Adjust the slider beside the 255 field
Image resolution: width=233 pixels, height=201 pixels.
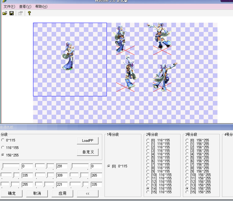pyautogui.click(x=10, y=185)
